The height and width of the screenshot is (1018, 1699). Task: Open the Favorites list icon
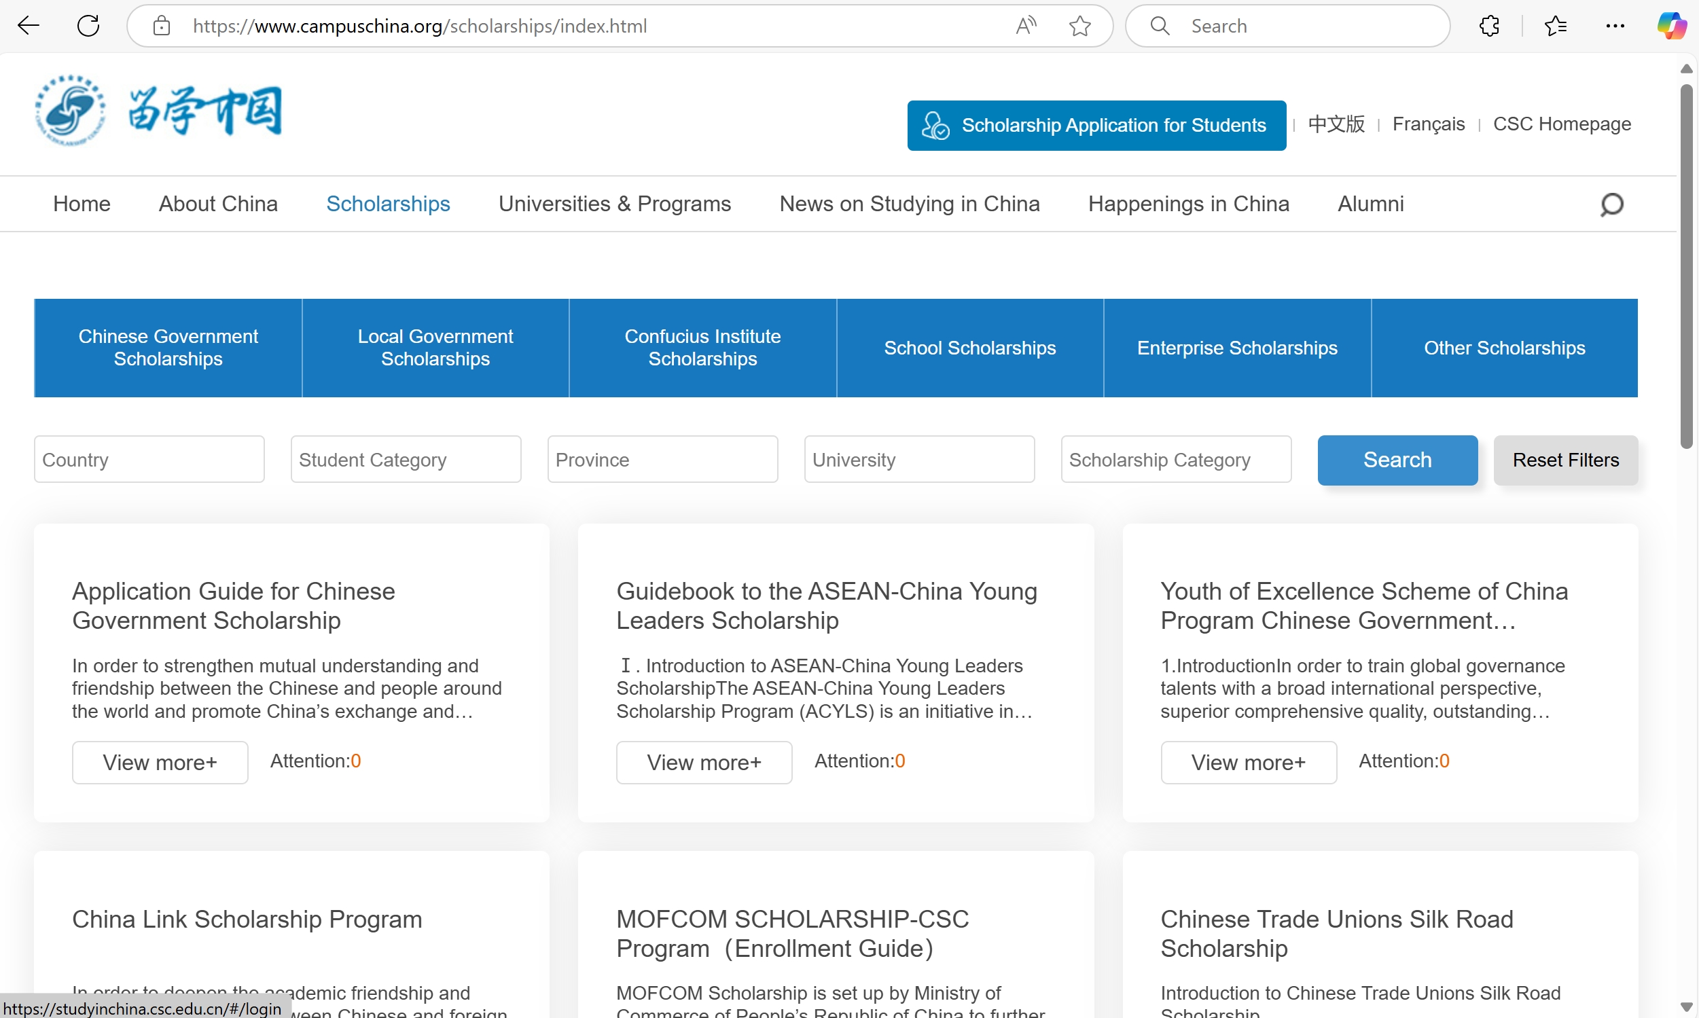[1556, 26]
